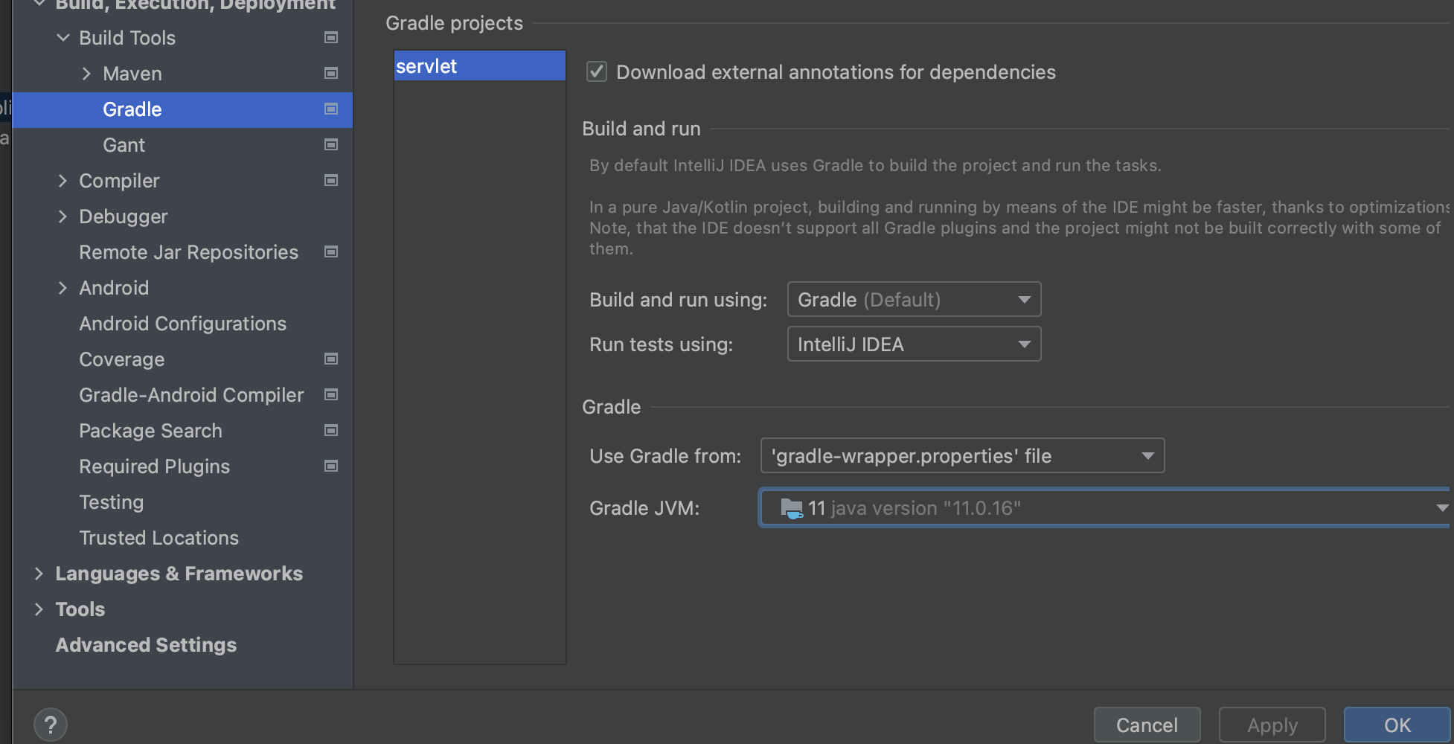Viewport: 1454px width, 744px height.
Task: Click project-level icon beside Compiler
Action: pyautogui.click(x=331, y=180)
